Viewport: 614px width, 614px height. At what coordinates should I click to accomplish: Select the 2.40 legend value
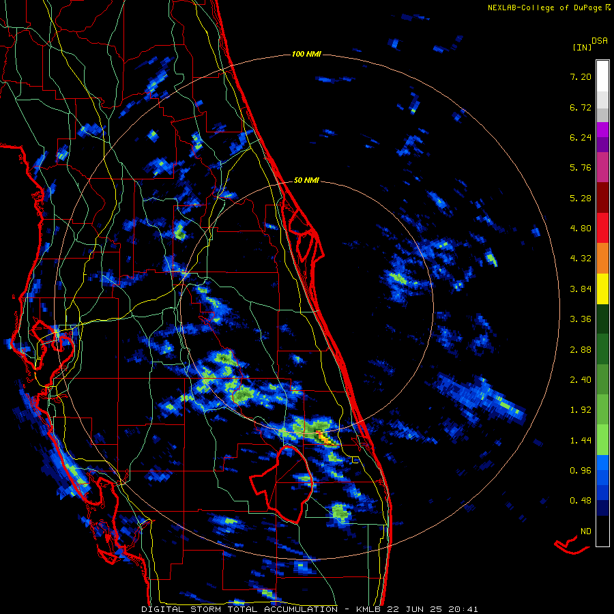[581, 380]
